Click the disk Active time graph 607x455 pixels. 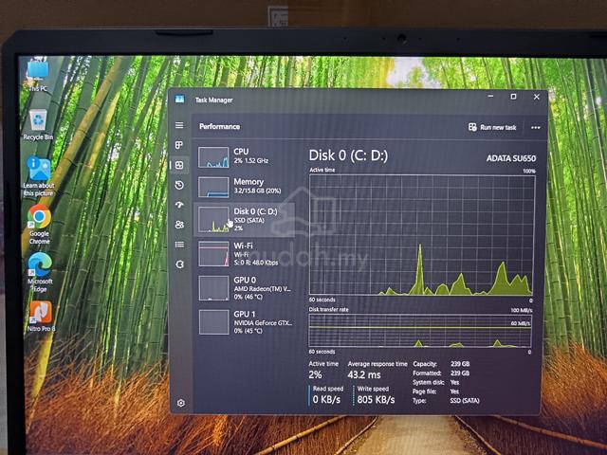[x=422, y=235]
